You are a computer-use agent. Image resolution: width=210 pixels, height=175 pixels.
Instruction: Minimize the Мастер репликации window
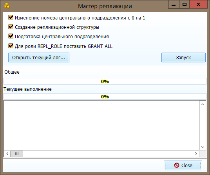click(x=174, y=5)
